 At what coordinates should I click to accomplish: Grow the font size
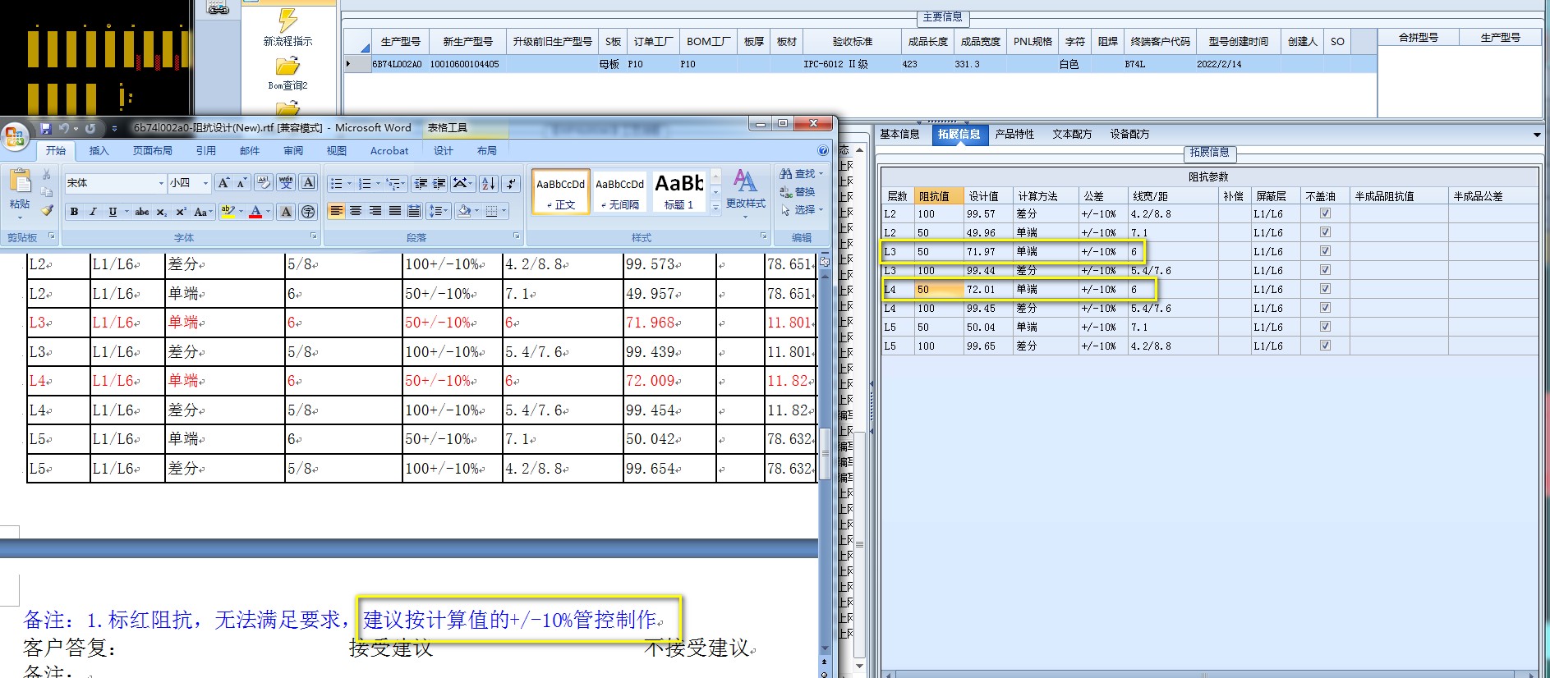tap(223, 183)
